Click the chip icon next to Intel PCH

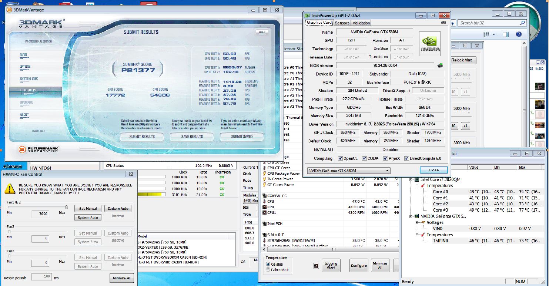pyautogui.click(x=264, y=224)
